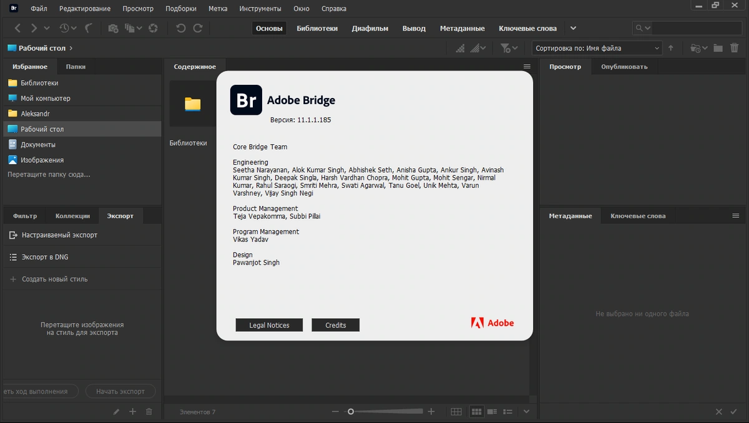Open the recent files clock icon
This screenshot has height=423, width=749.
(x=64, y=28)
